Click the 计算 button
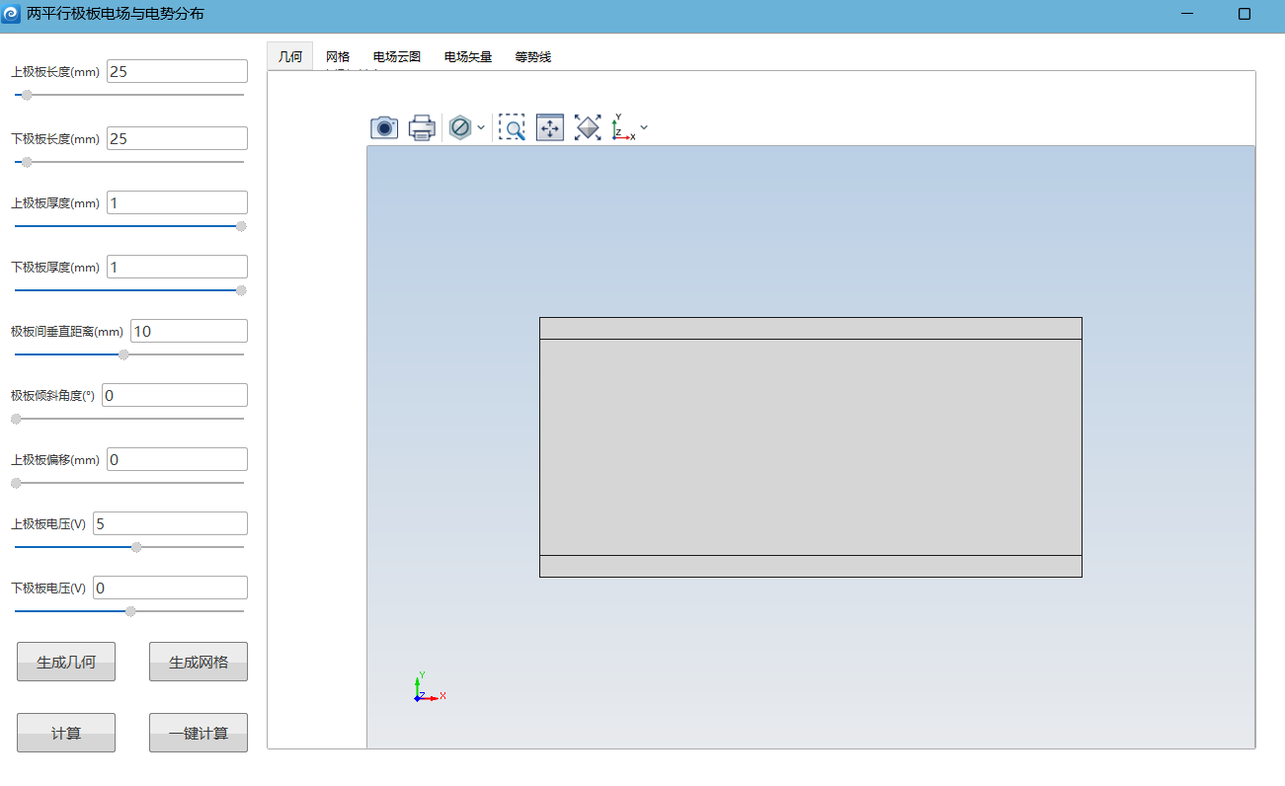The image size is (1285, 786). coord(66,733)
